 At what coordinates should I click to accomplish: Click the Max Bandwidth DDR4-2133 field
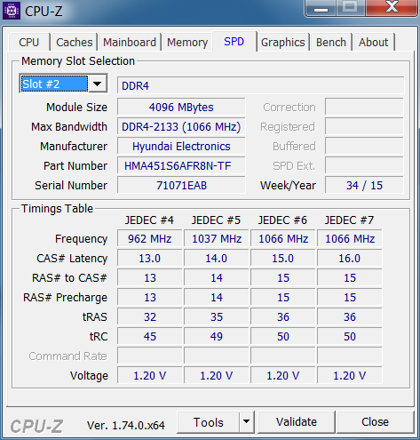pos(181,126)
